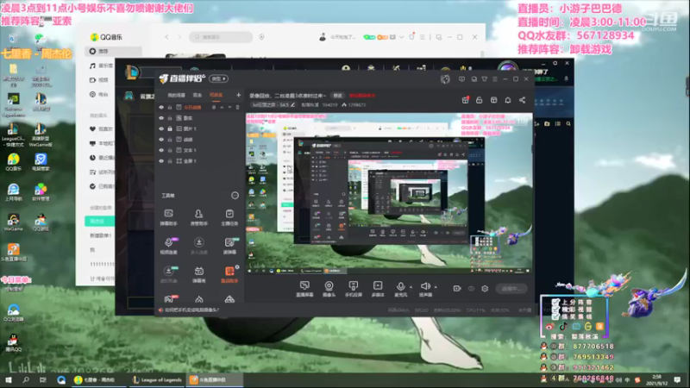Open 新建歌单1 playlist in QQ音乐
Screen dimensions: 690x388
click(99, 235)
